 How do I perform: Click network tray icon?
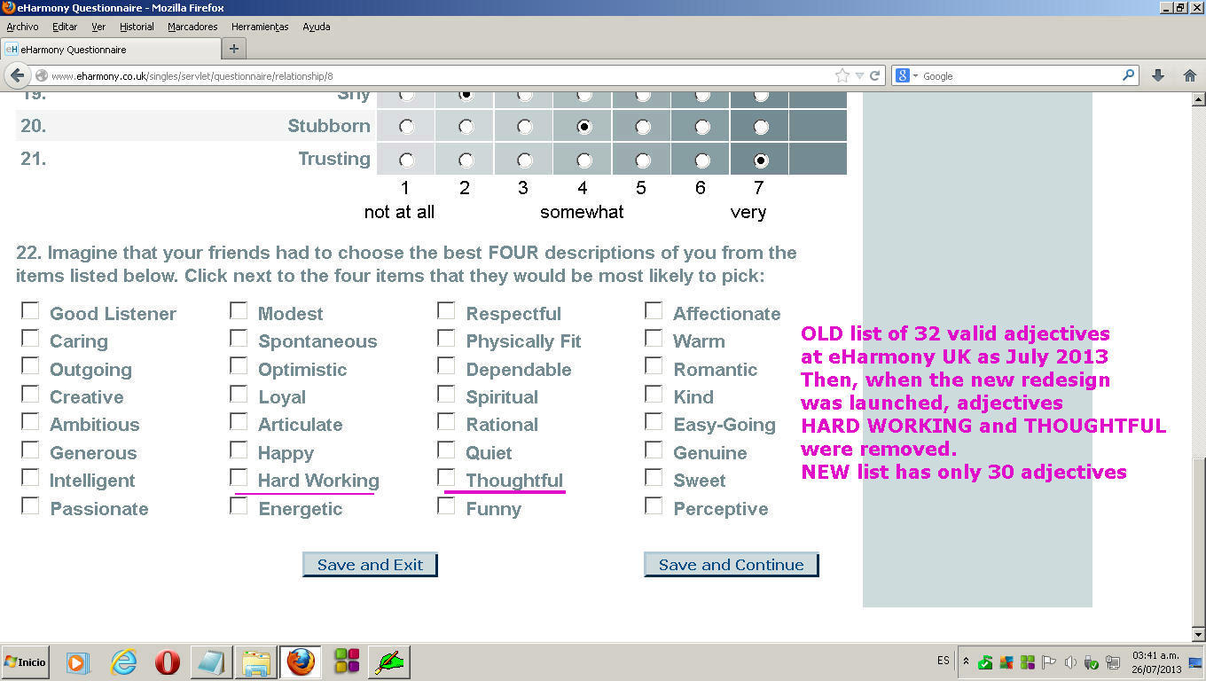click(1113, 662)
